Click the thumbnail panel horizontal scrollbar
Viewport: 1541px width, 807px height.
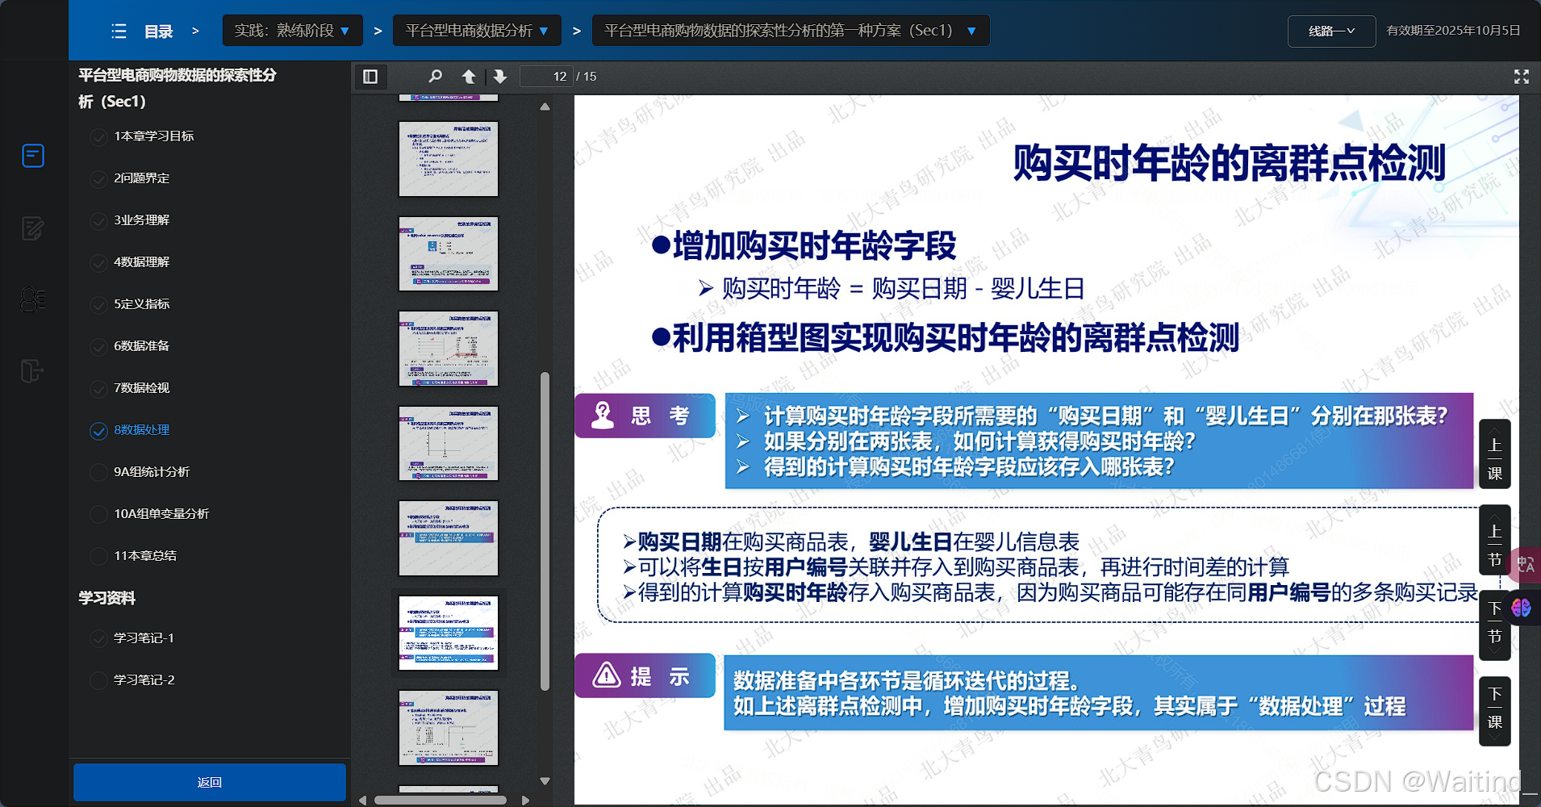pyautogui.click(x=441, y=801)
